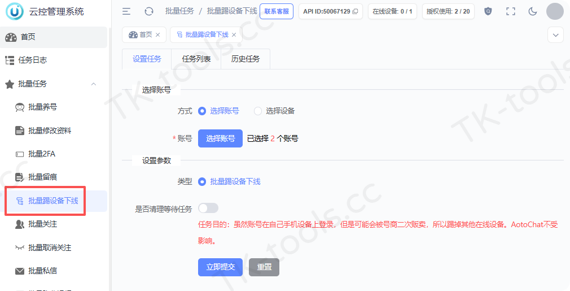The width and height of the screenshot is (570, 291).
Task: Click the star icon beside 批量任务
Action: (10, 84)
